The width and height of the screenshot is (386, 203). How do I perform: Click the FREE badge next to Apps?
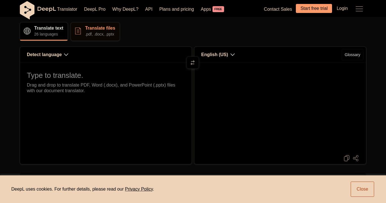pos(218,9)
